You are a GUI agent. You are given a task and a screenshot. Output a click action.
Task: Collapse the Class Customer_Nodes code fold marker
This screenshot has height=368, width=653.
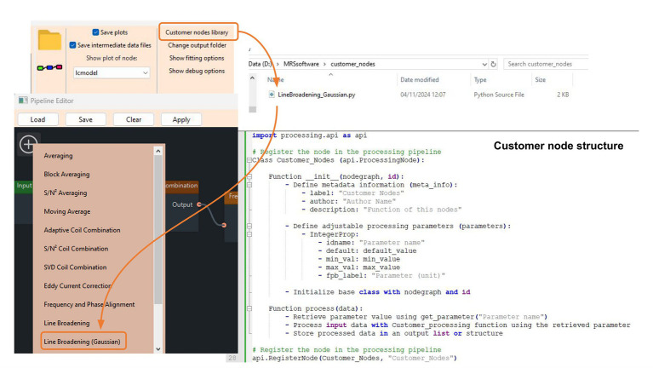tap(249, 160)
